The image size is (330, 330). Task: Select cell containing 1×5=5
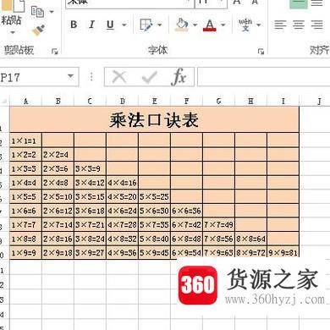pyautogui.click(x=26, y=196)
